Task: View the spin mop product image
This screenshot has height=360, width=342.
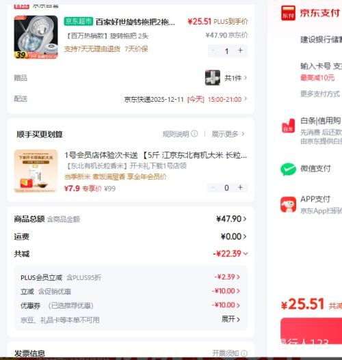Action: [36, 37]
